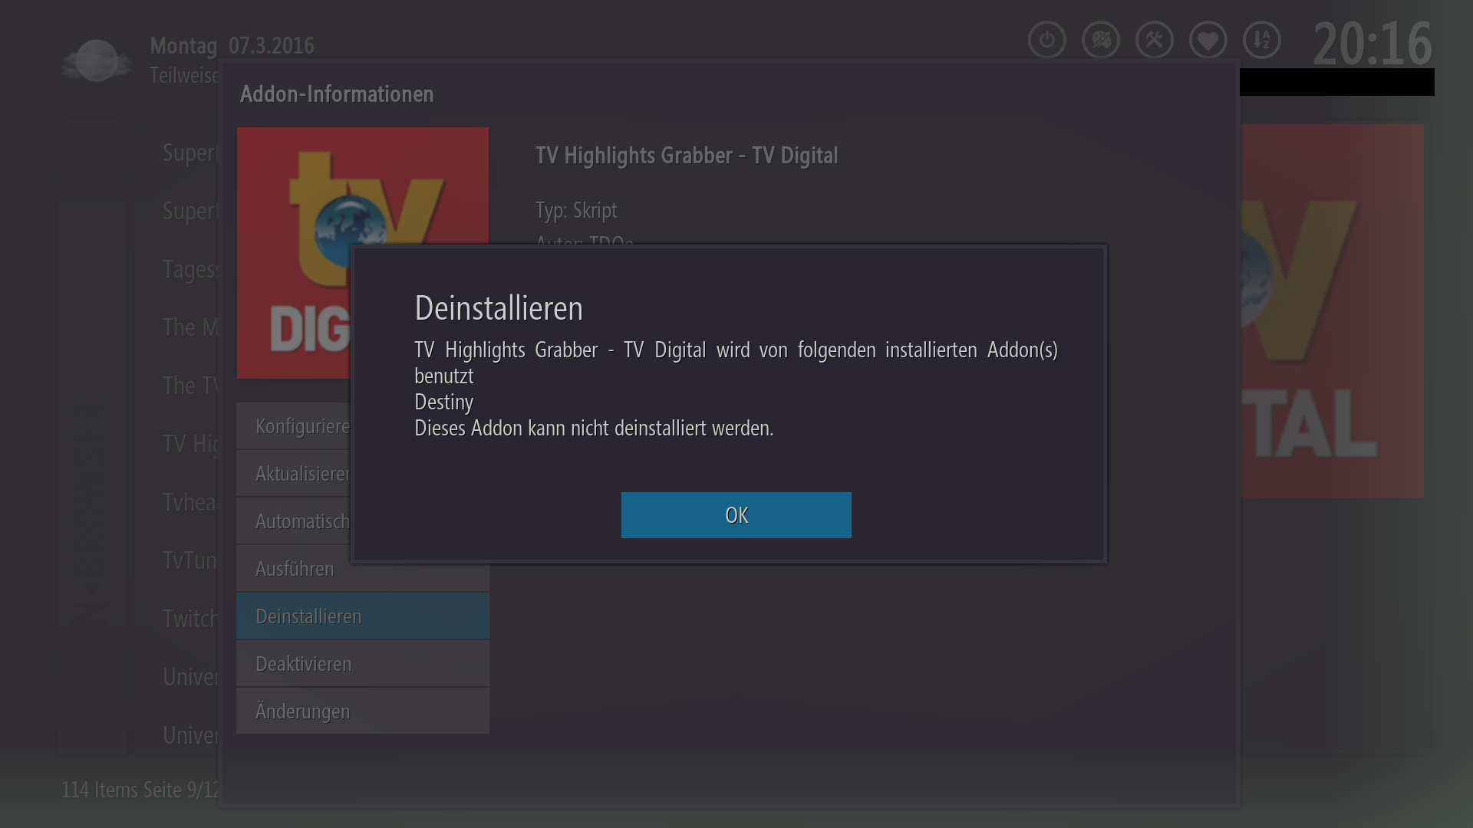Screen dimensions: 1473x828
Task: Choose Deaktivieren in the addon menu
Action: (x=363, y=664)
